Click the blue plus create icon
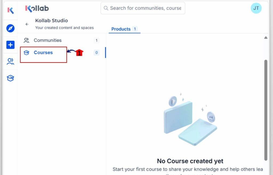The width and height of the screenshot is (273, 175). click(x=10, y=45)
